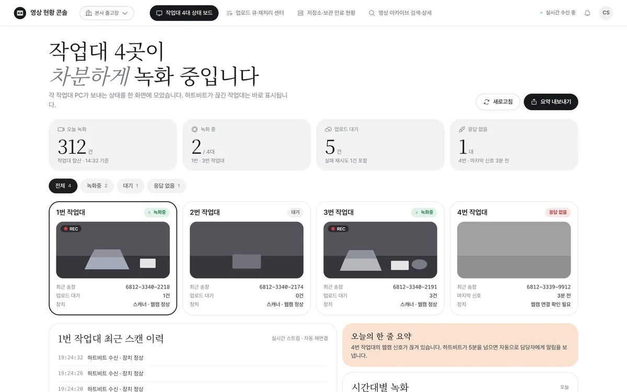The width and height of the screenshot is (627, 392).
Task: Open the 1번 작업대 webcam preview
Action: click(113, 250)
